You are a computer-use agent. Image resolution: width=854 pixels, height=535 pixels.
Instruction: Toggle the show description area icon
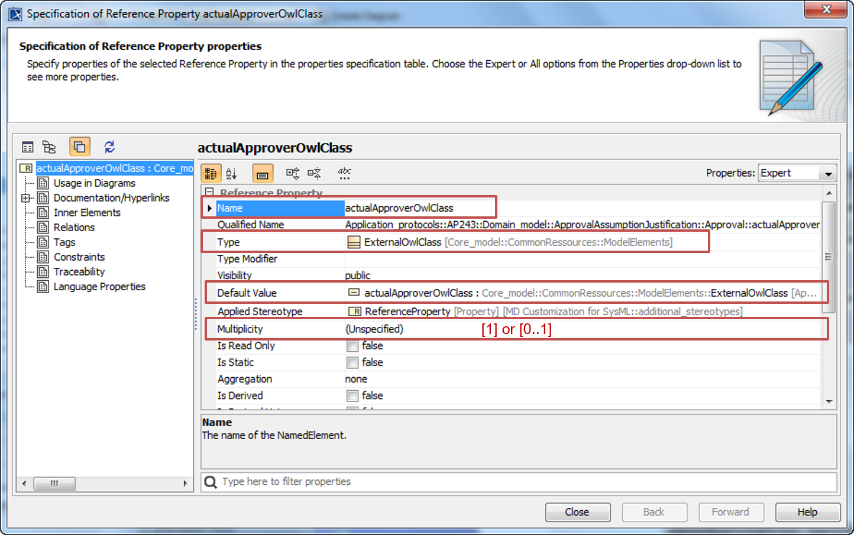tap(263, 173)
